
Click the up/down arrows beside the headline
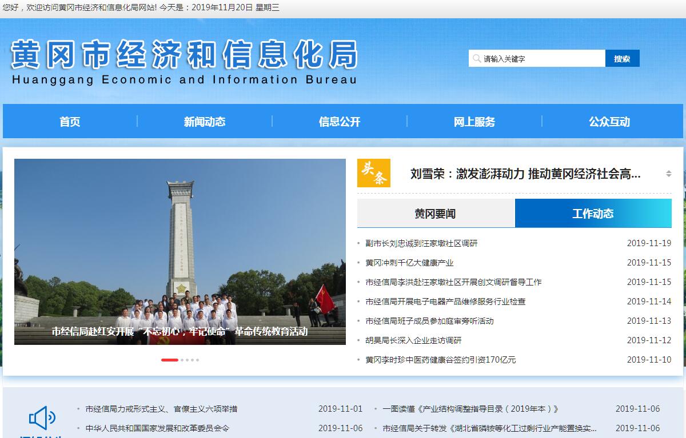[668, 174]
